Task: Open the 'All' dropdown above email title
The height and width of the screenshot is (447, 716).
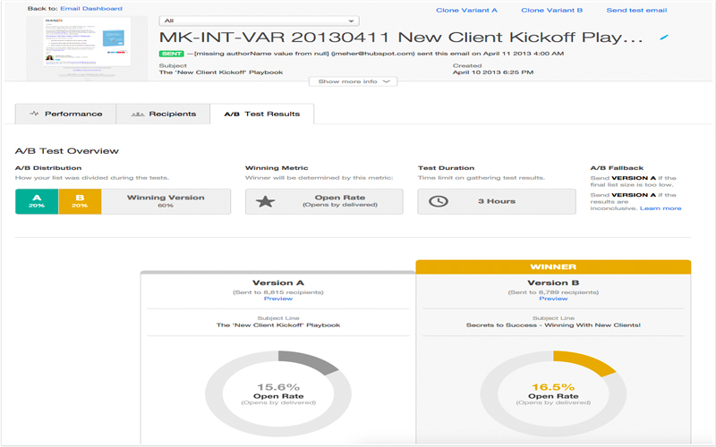Action: (x=259, y=21)
